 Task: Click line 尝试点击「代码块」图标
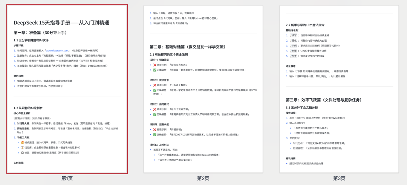[184, 18]
